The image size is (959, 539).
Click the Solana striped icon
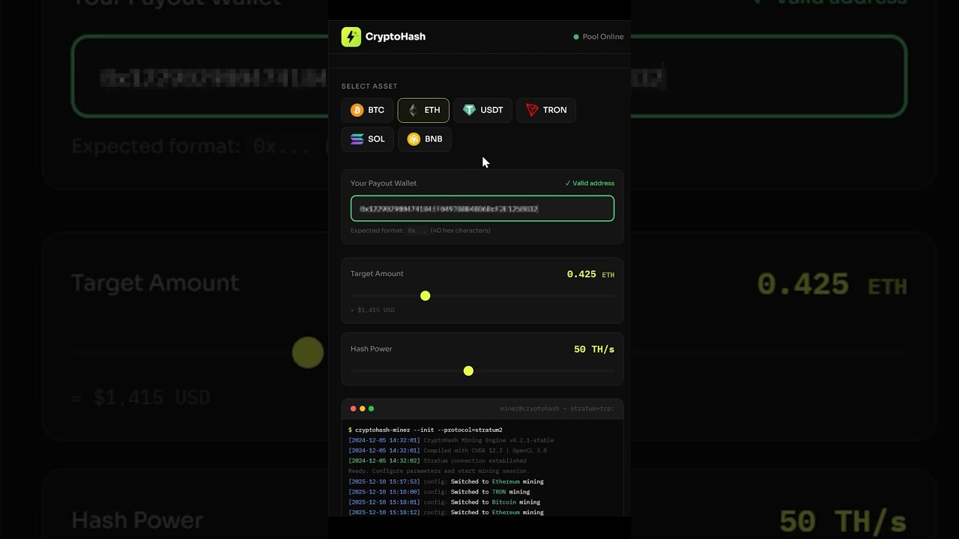pos(357,139)
